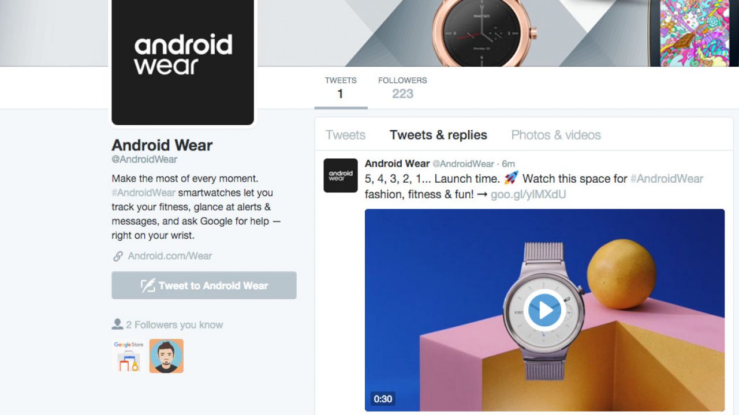The image size is (739, 415).
Task: Click the person icon by Followers you know
Action: coord(117,325)
